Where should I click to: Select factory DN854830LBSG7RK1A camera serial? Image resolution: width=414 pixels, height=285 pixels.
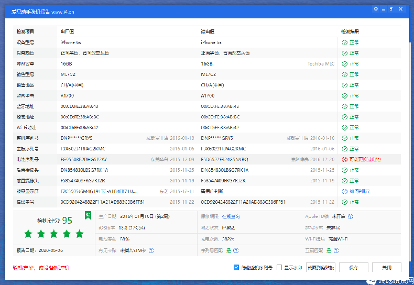coord(84,170)
